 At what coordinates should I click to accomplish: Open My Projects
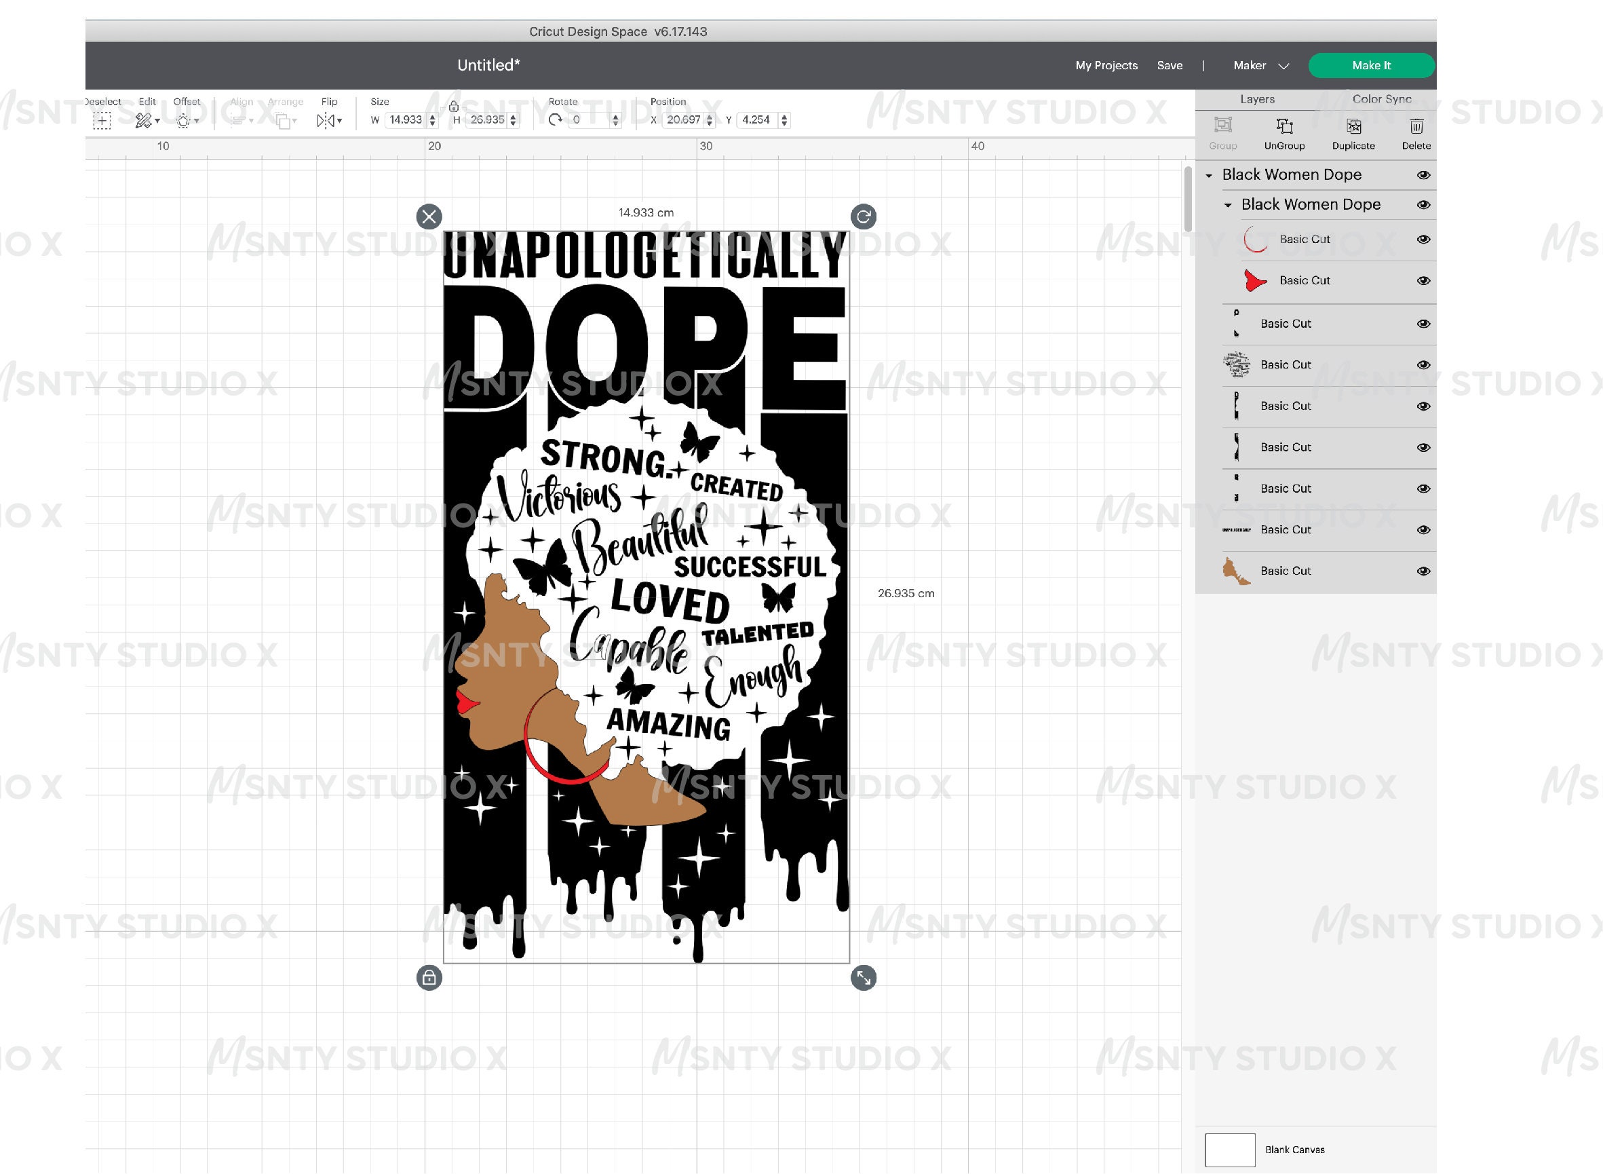[1106, 64]
